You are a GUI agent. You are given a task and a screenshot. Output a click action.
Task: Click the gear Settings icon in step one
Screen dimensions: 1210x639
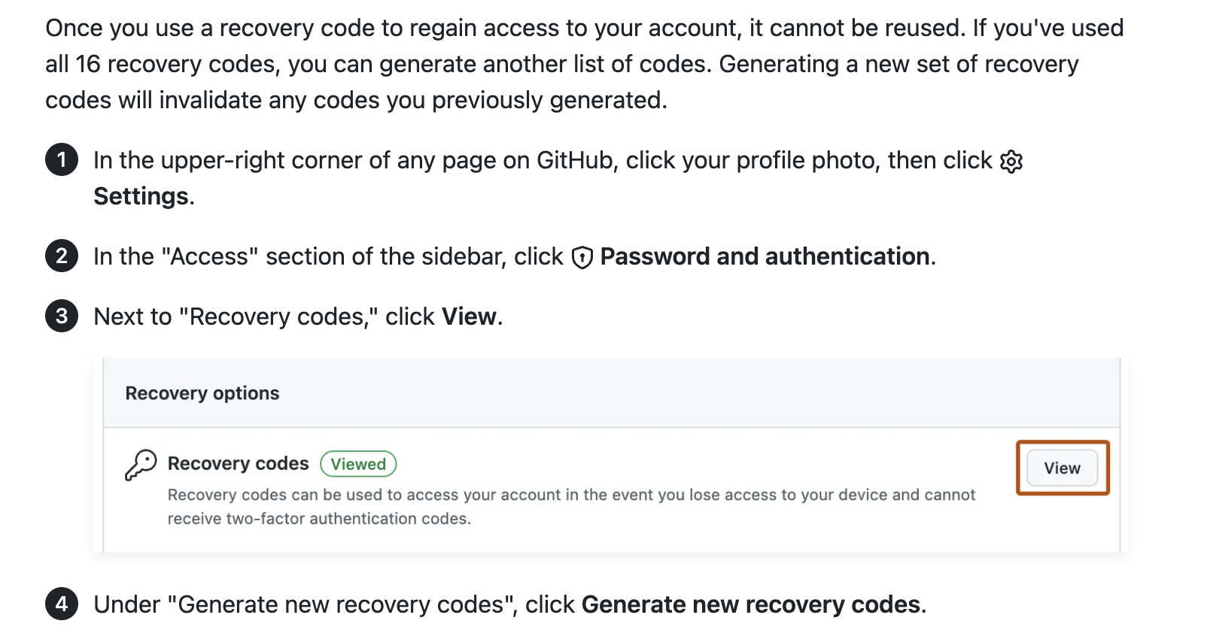pos(1012,160)
